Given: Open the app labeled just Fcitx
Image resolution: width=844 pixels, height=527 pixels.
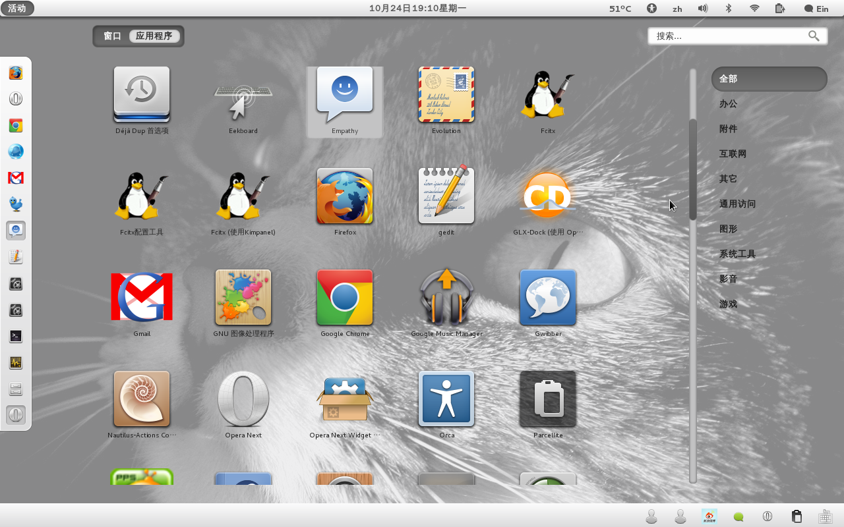Looking at the screenshot, I should 548,95.
